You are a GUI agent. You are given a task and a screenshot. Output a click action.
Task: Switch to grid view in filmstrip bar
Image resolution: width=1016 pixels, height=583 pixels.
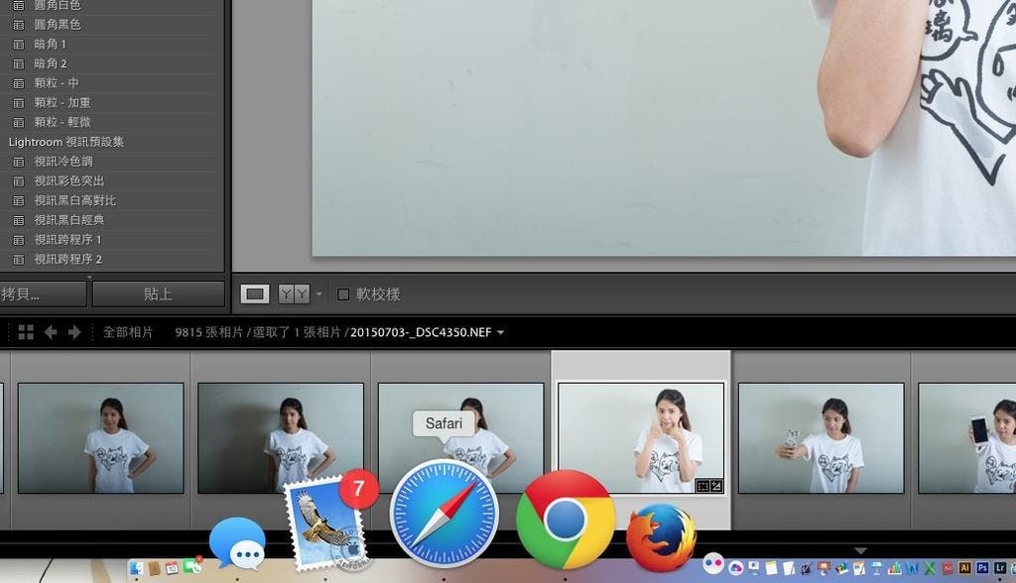pyautogui.click(x=26, y=332)
